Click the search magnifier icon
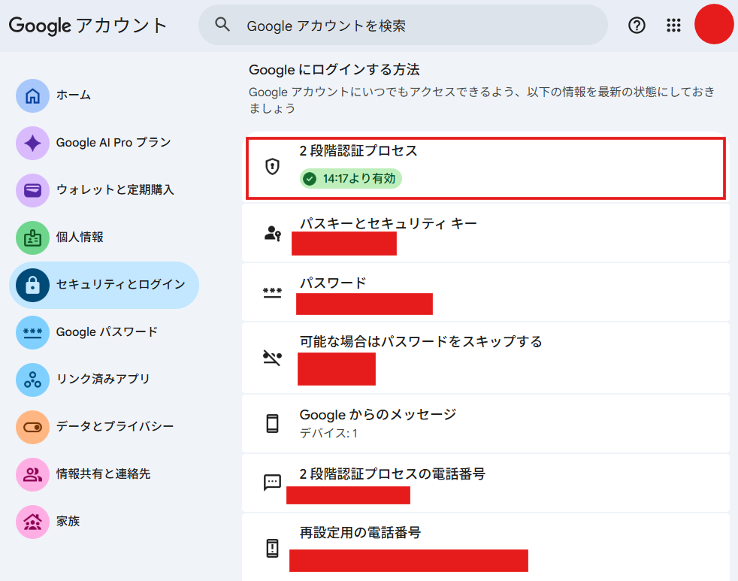The height and width of the screenshot is (581, 738). (222, 24)
